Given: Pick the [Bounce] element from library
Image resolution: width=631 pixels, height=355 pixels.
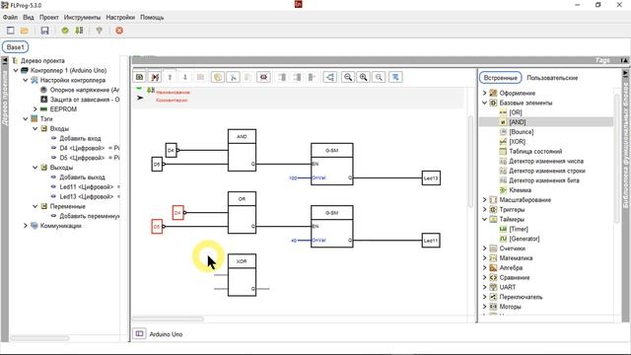Looking at the screenshot, I should [522, 131].
